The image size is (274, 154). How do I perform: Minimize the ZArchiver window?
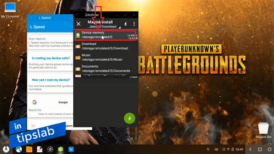(x=117, y=15)
